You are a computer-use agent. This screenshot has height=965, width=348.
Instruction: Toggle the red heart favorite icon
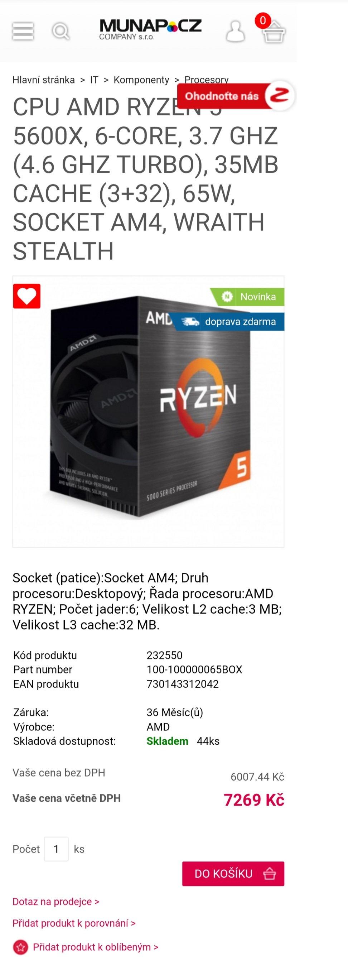26,296
